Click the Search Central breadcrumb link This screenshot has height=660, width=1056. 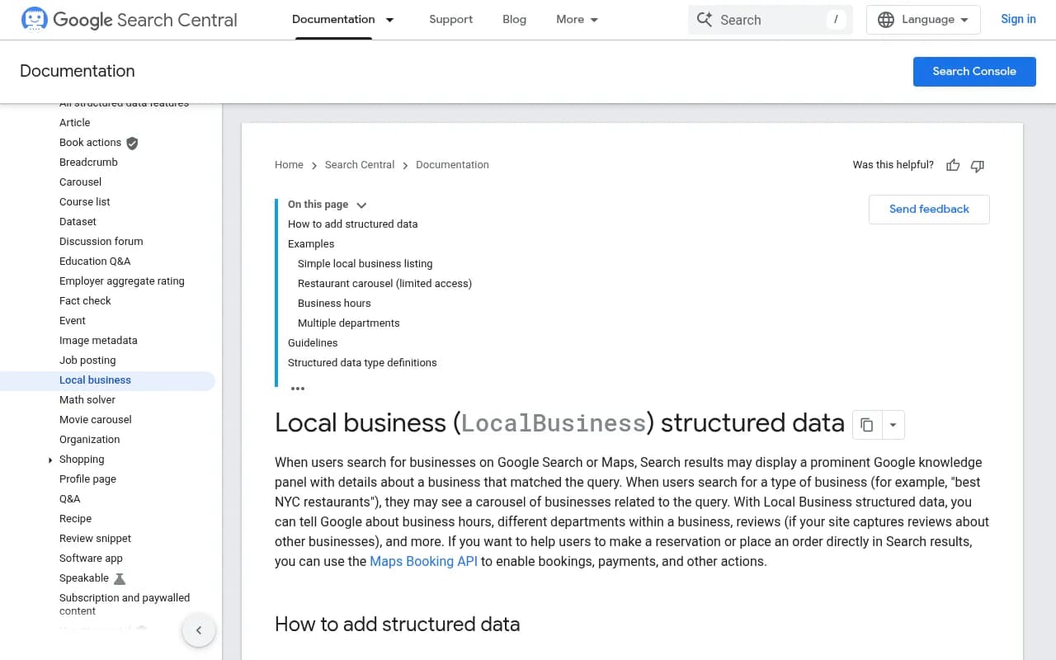[360, 165]
